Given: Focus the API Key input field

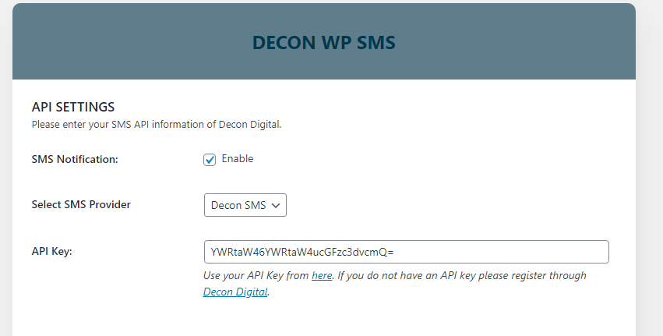Looking at the screenshot, I should click(407, 252).
